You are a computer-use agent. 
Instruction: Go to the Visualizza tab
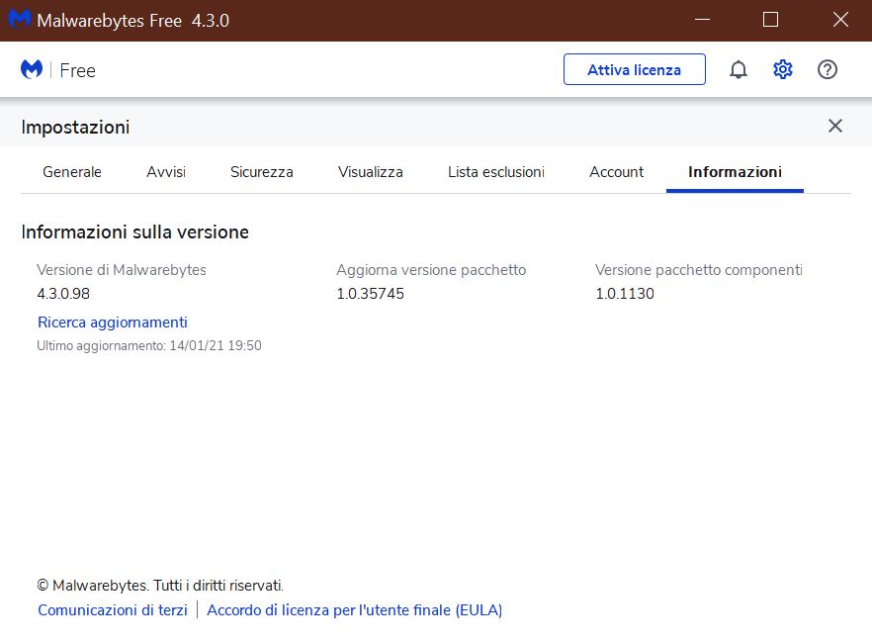pos(371,172)
